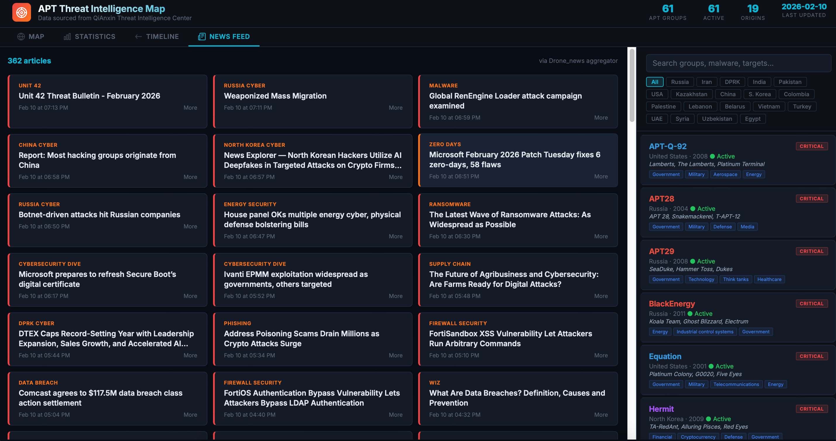
Task: Filter groups by Lebanon
Action: tap(700, 107)
